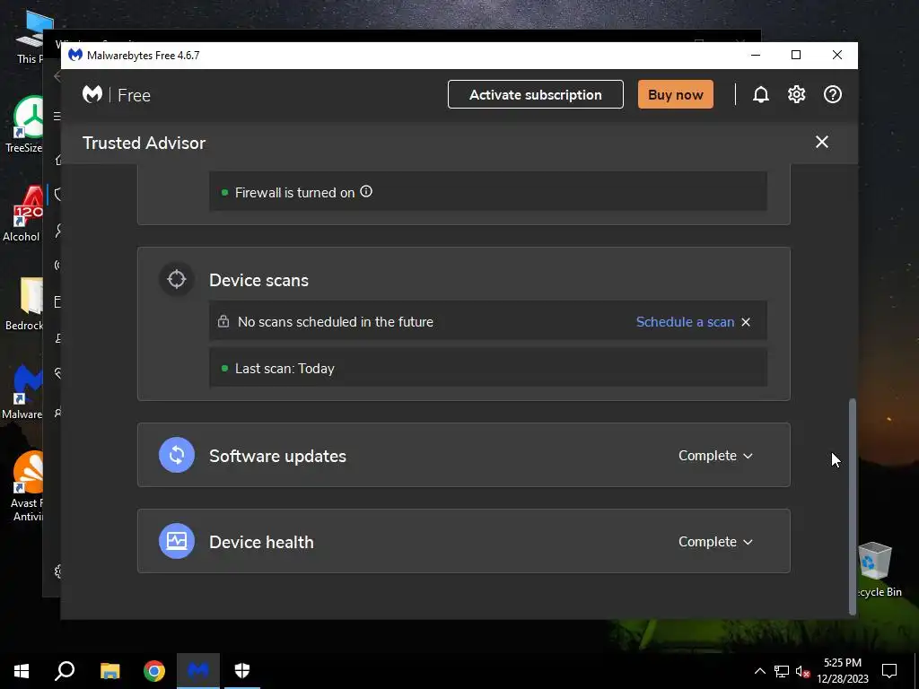Open the Avast Antivirus desktop shortcut
The height and width of the screenshot is (689, 919).
pyautogui.click(x=27, y=485)
